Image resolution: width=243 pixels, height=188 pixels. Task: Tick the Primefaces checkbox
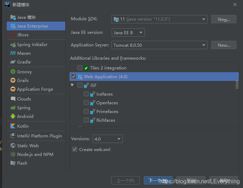tap(86, 111)
